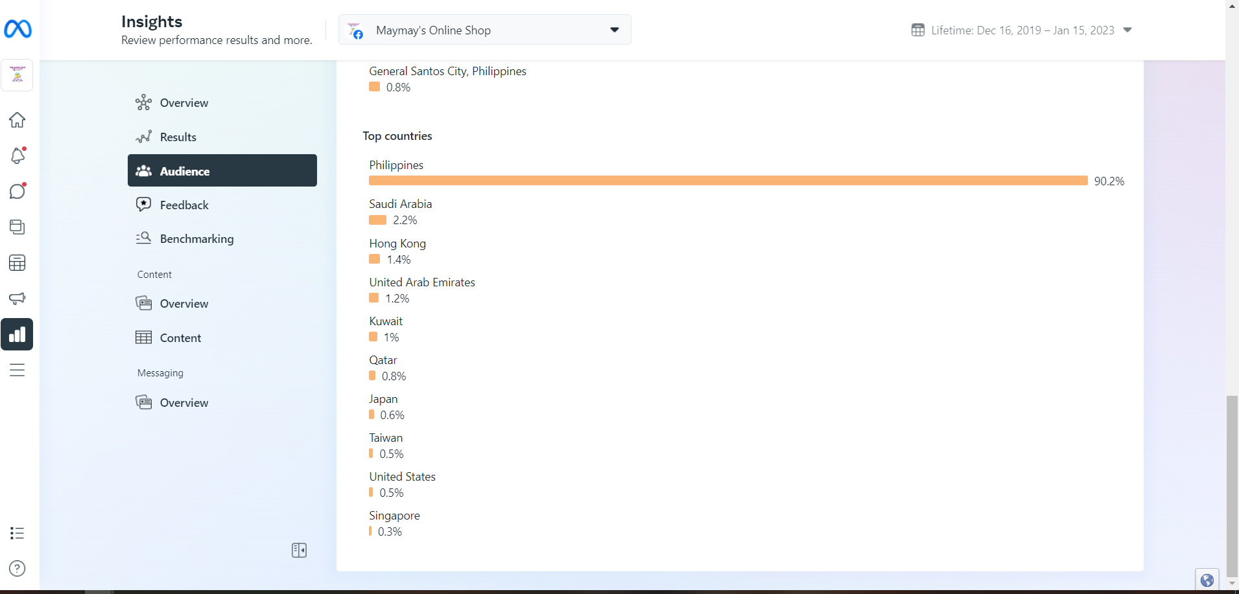The width and height of the screenshot is (1239, 594).
Task: Click General Santos City, Philippines label
Action: (447, 71)
